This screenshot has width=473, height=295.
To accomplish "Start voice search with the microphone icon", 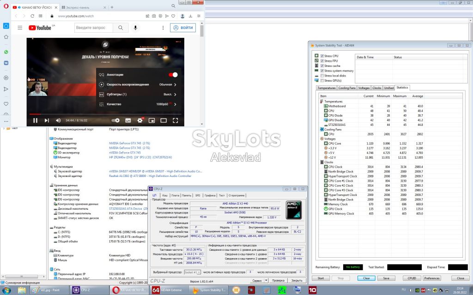I will pos(135,28).
